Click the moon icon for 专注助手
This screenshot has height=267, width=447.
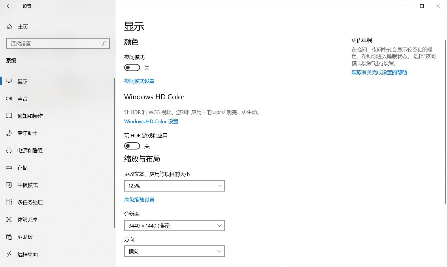click(9, 133)
